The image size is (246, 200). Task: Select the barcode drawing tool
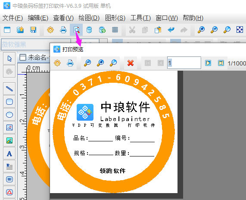click(x=9, y=179)
